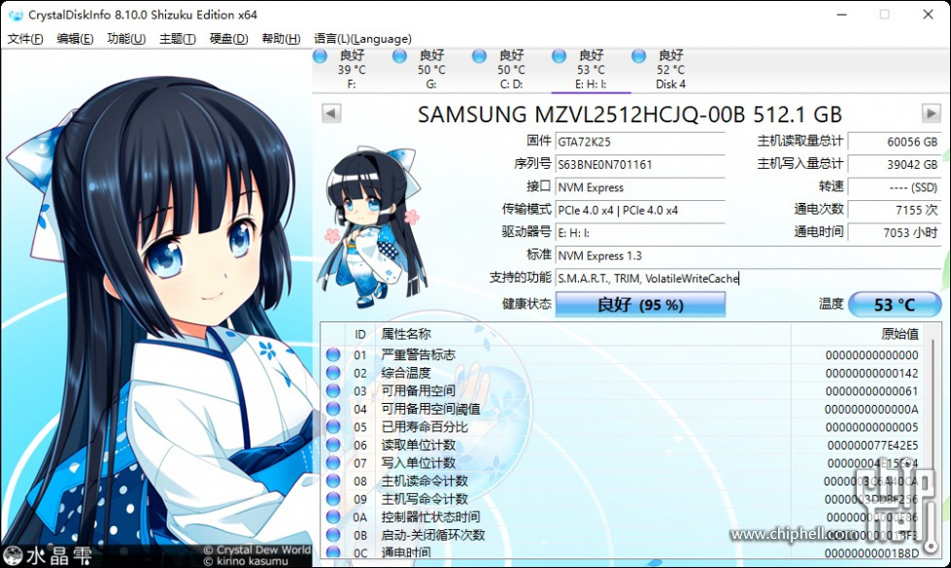Click the raw value 00000077E42E5

coord(872,446)
